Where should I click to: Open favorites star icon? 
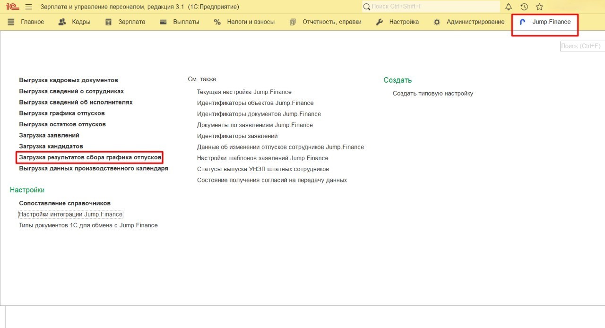(539, 7)
